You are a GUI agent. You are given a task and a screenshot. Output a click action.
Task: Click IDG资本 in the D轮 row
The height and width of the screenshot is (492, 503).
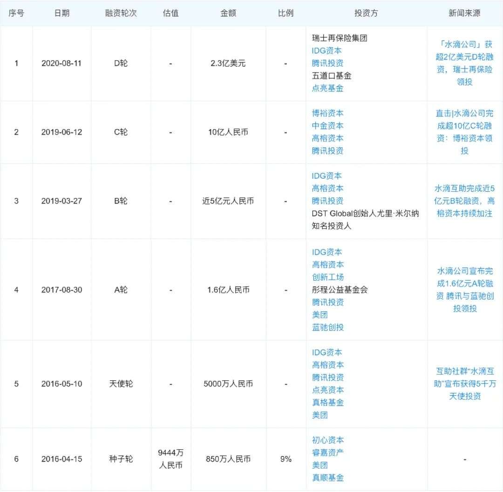(x=326, y=51)
